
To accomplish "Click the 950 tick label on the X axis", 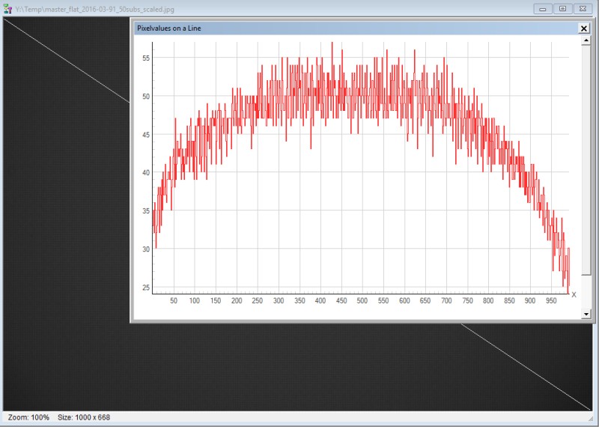I will [551, 301].
